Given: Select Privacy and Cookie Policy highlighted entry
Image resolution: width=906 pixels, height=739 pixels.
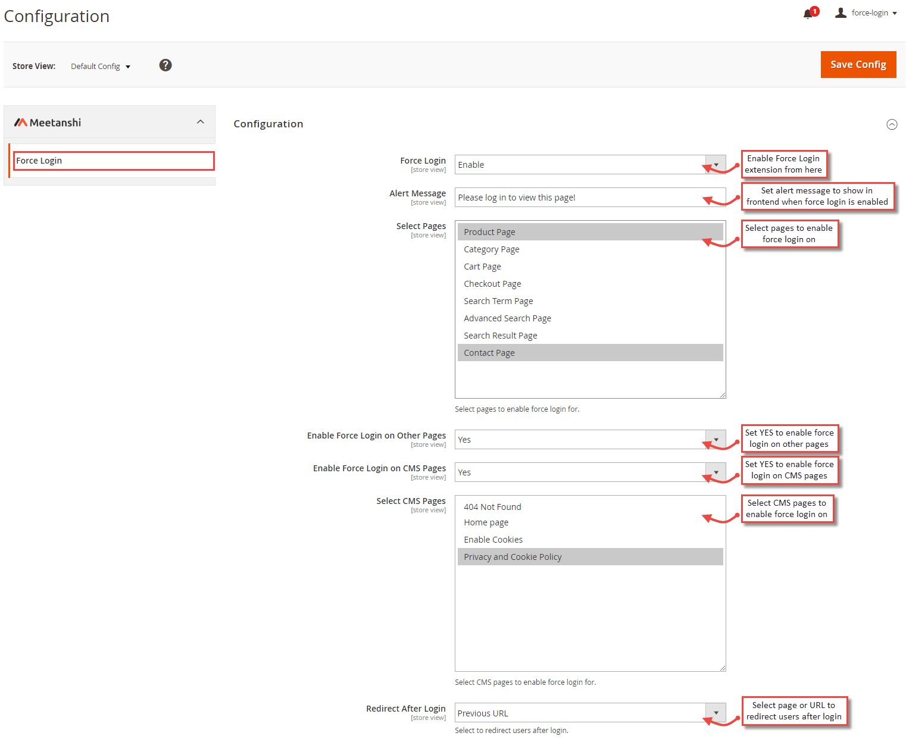Looking at the screenshot, I should (513, 556).
